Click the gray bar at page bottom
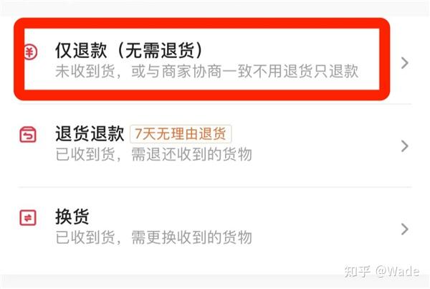This screenshot has width=430, height=289. (x=215, y=281)
